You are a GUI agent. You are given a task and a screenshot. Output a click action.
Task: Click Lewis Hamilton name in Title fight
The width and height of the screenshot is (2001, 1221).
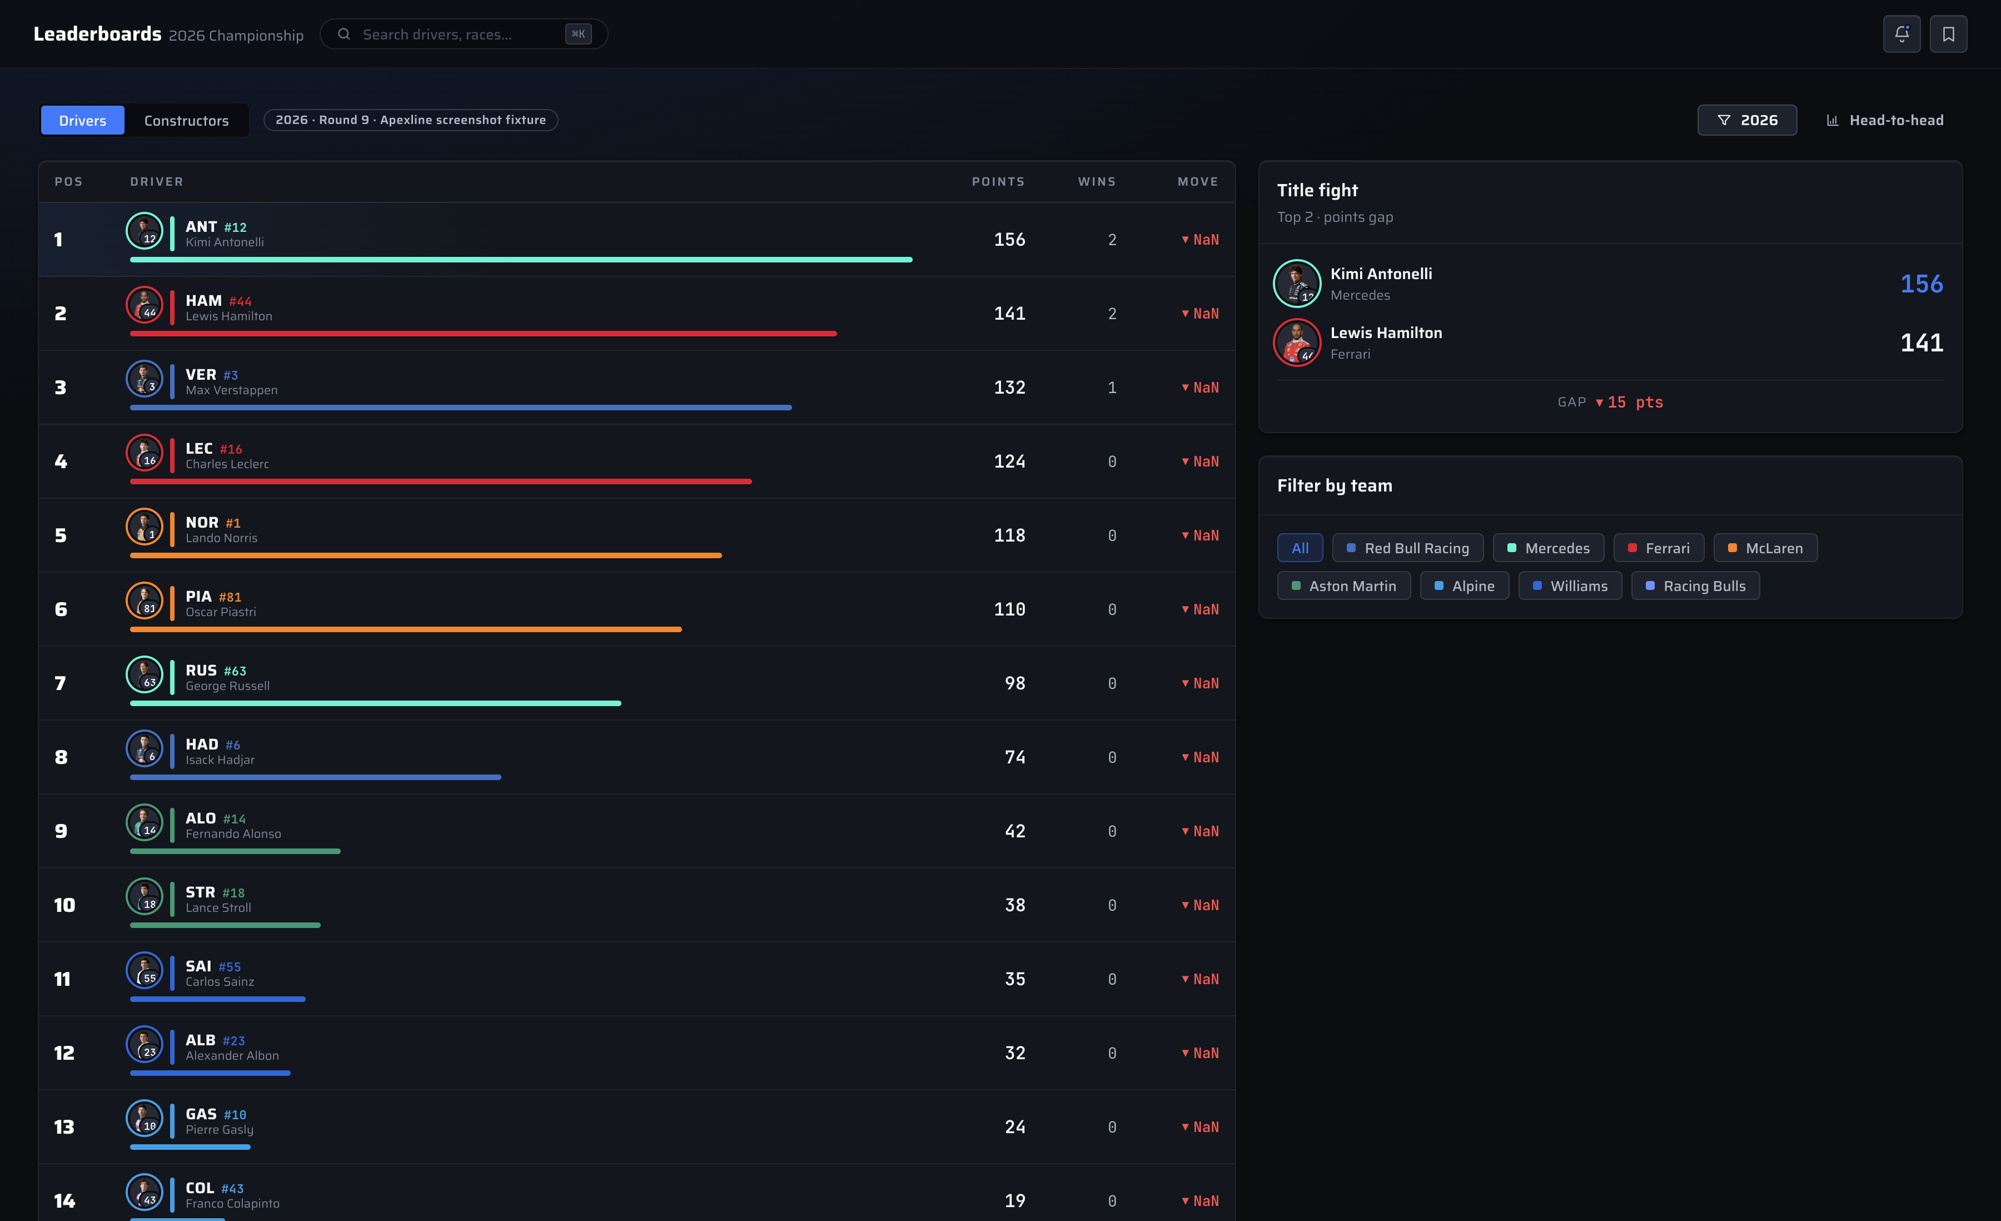1386,332
